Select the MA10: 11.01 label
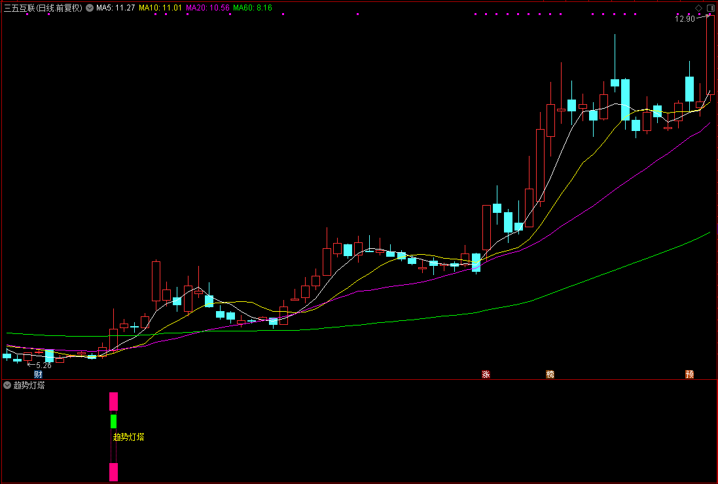 pos(160,8)
